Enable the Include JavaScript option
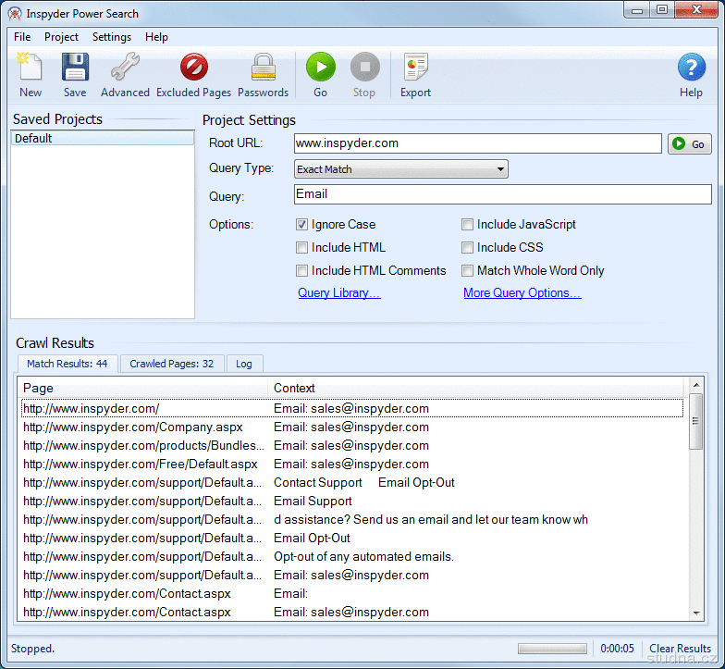The height and width of the screenshot is (669, 725). tap(468, 224)
